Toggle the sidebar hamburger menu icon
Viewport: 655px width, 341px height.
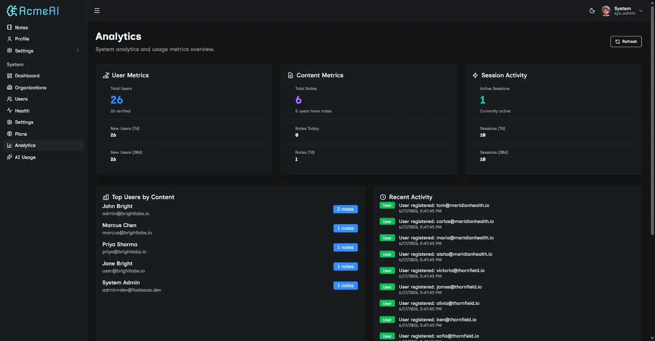(x=97, y=11)
